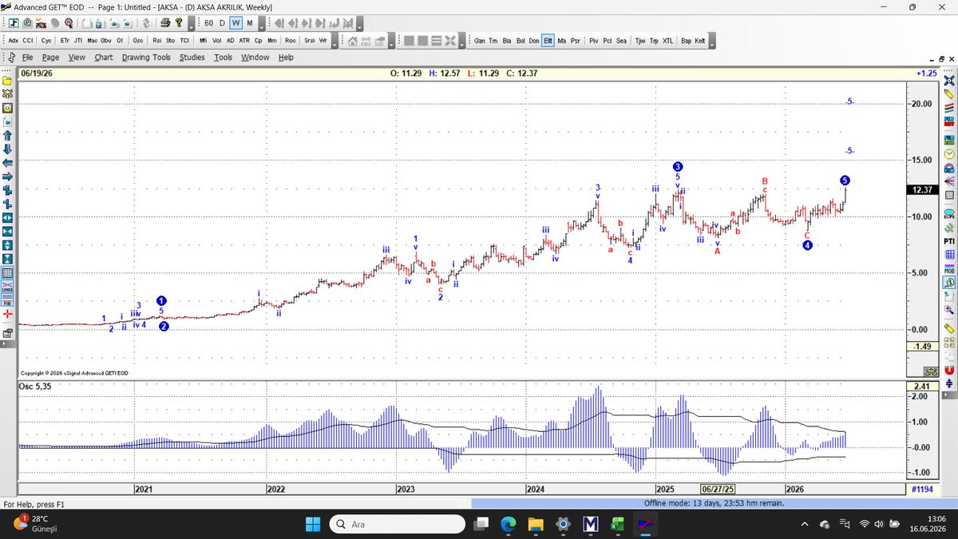958x539 pixels.
Task: Click the home icon in toolbar
Action: [352, 41]
